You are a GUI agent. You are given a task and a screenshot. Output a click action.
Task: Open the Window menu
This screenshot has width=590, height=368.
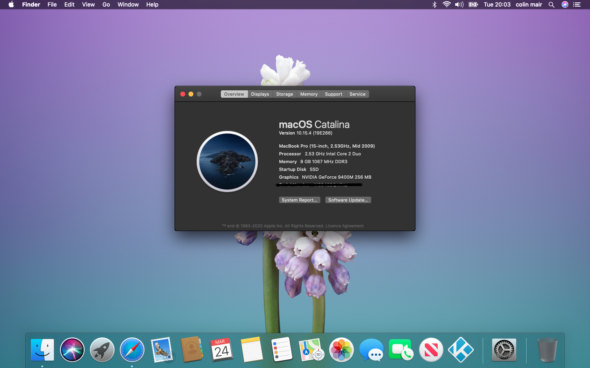pos(128,4)
